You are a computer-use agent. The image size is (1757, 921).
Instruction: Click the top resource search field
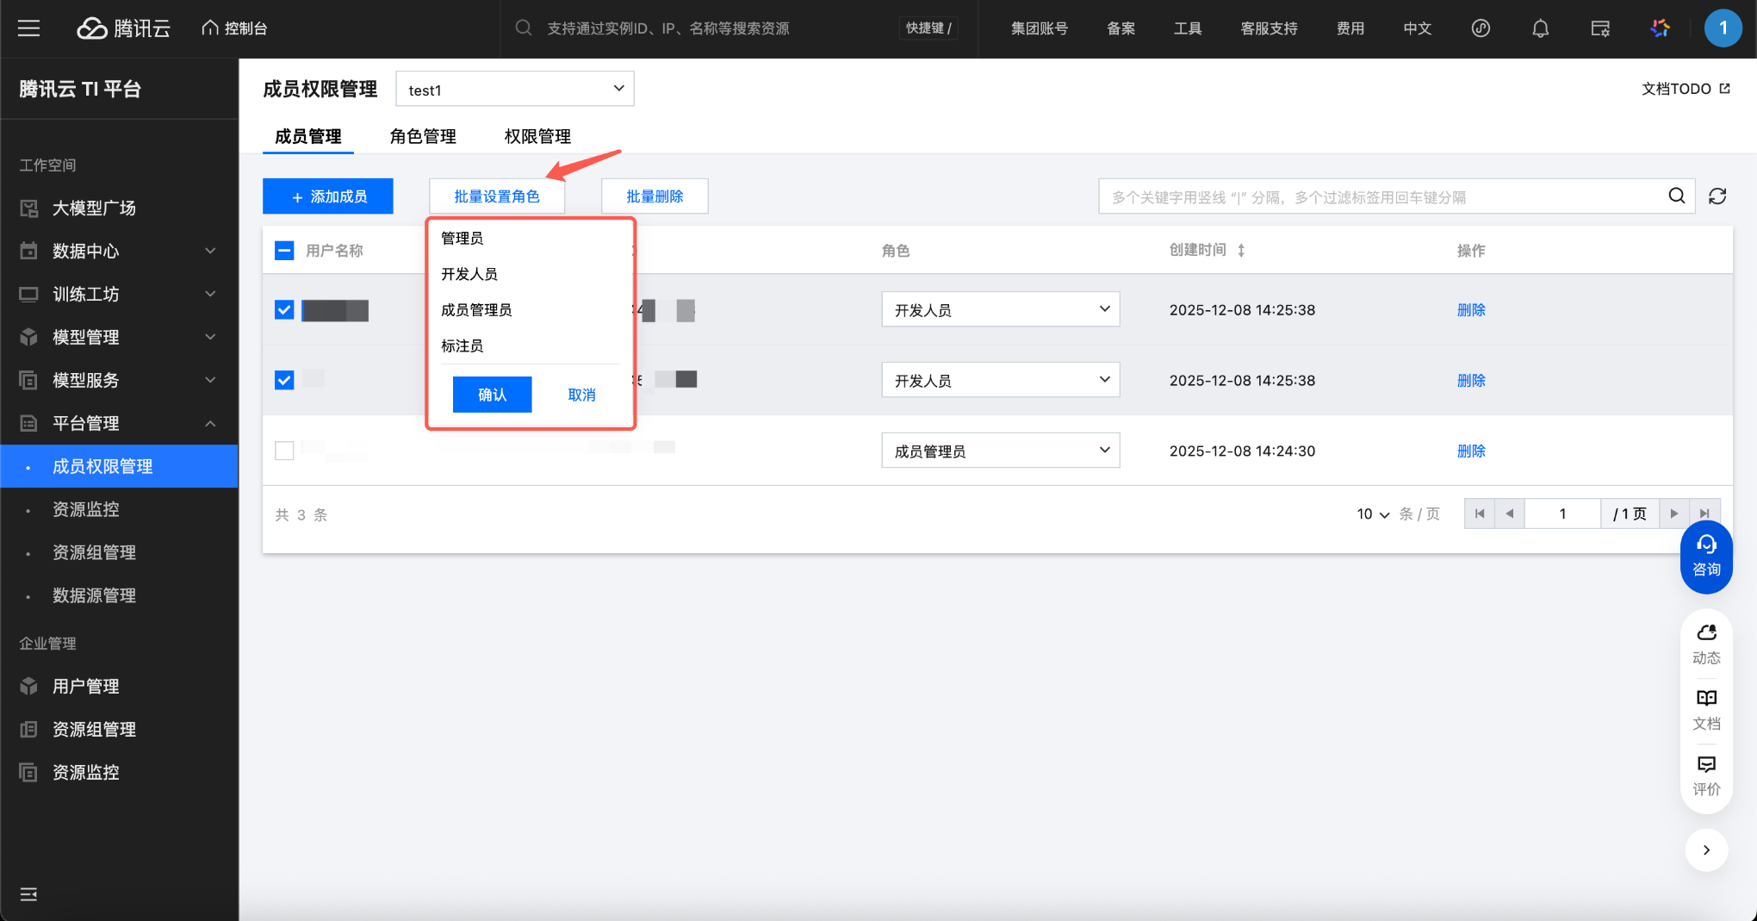[706, 28]
